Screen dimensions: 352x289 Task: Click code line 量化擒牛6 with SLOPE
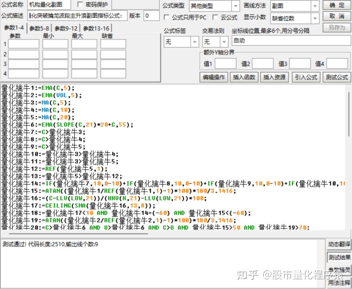tap(67, 125)
